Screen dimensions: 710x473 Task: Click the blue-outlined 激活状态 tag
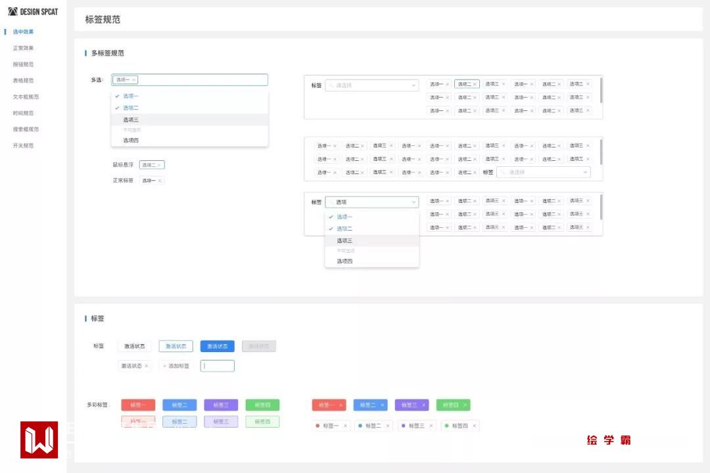(x=176, y=346)
